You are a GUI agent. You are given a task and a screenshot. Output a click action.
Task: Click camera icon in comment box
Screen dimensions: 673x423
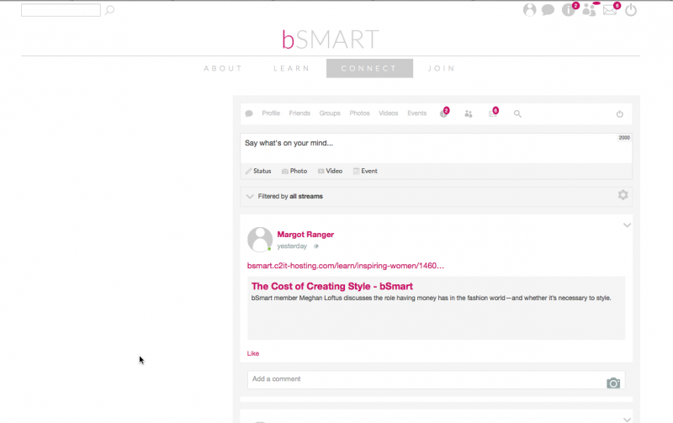tap(613, 383)
